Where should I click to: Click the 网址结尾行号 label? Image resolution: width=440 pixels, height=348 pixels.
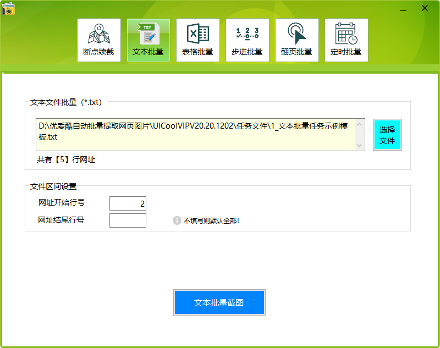pyautogui.click(x=61, y=220)
